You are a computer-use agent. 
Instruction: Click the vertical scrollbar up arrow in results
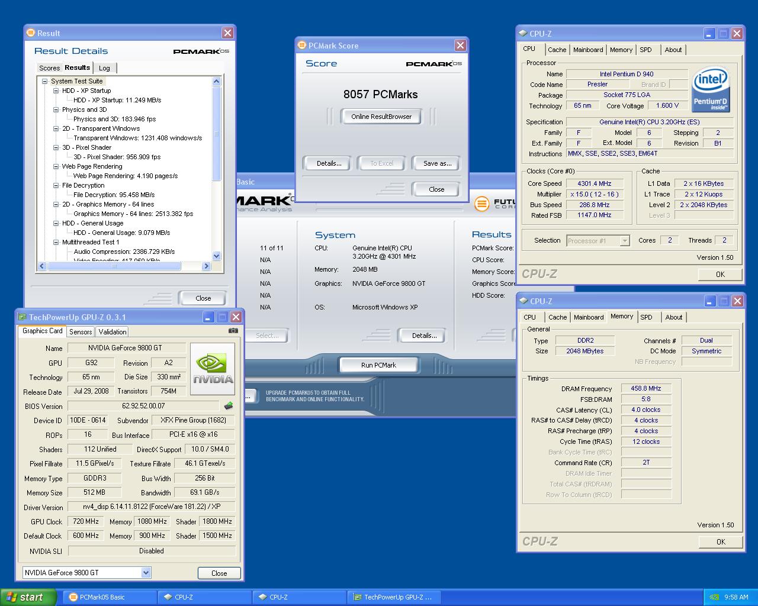tap(216, 81)
